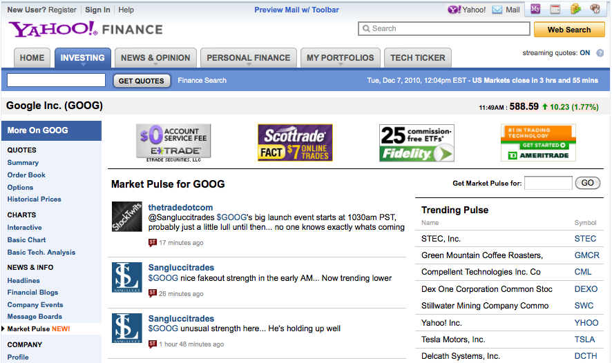Open STEC symbol in Trending Pulse
Image resolution: width=612 pixels, height=363 pixels.
pyautogui.click(x=585, y=239)
